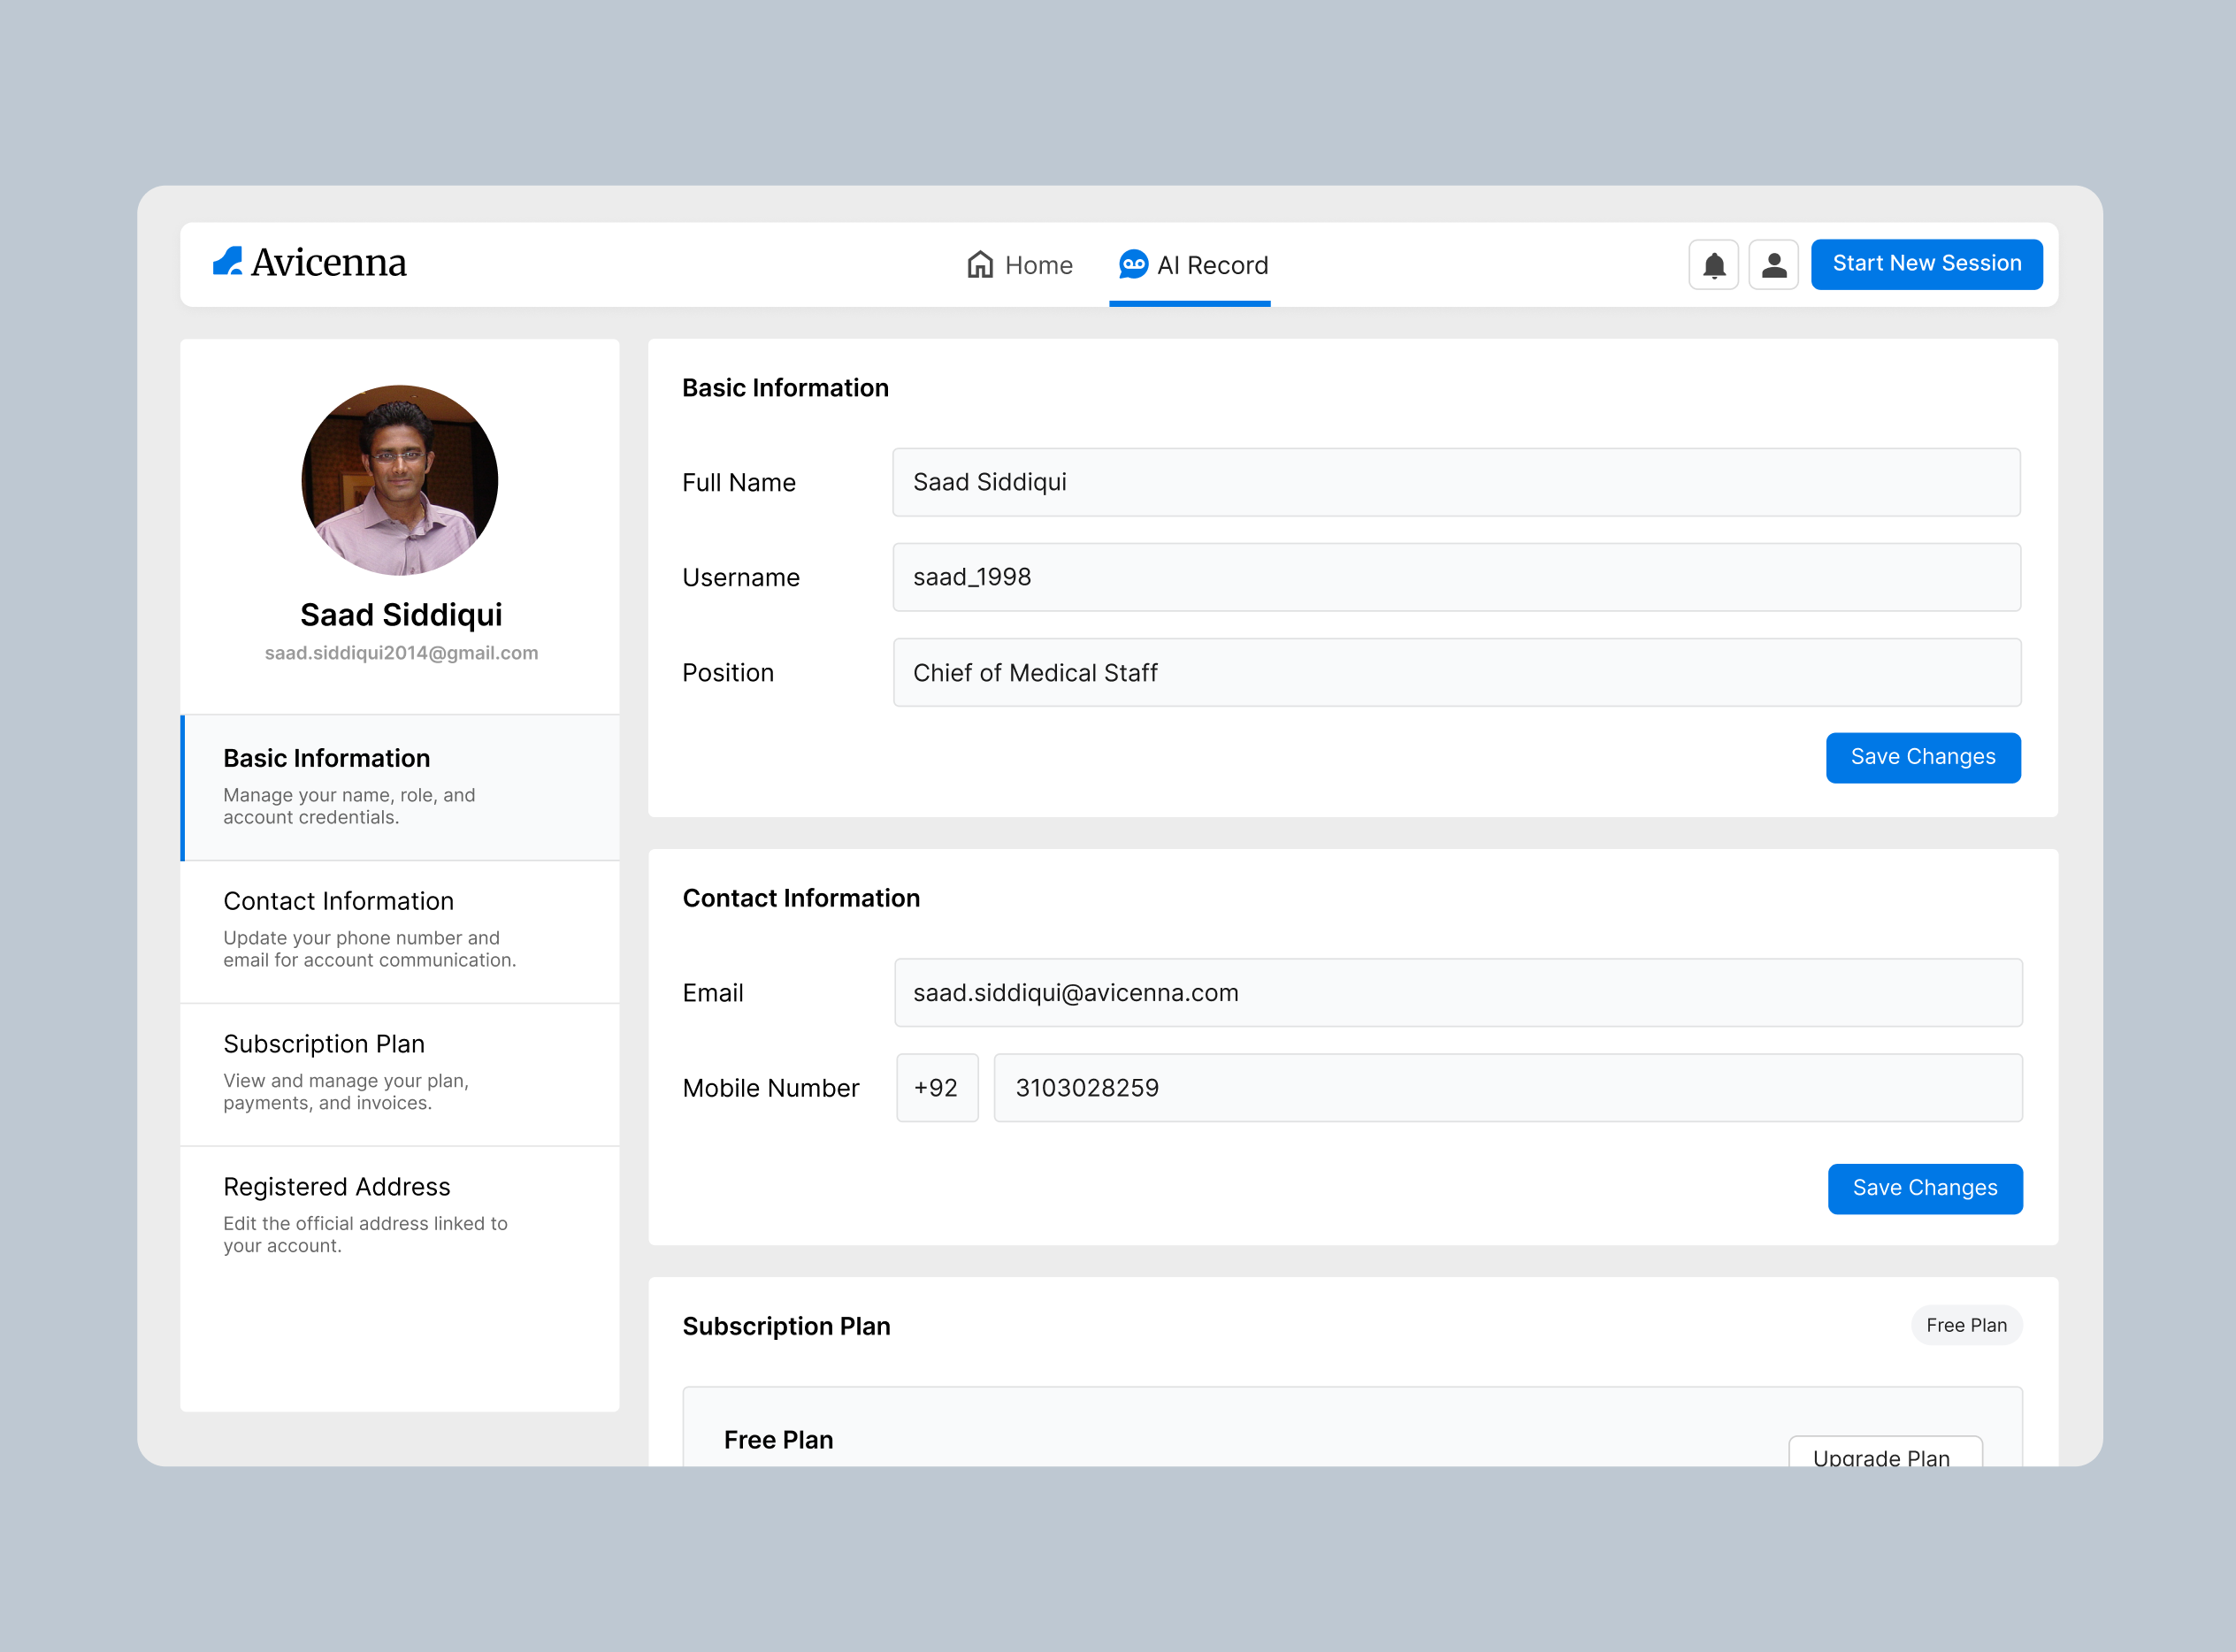Click the Avicenna brand name

(x=329, y=263)
